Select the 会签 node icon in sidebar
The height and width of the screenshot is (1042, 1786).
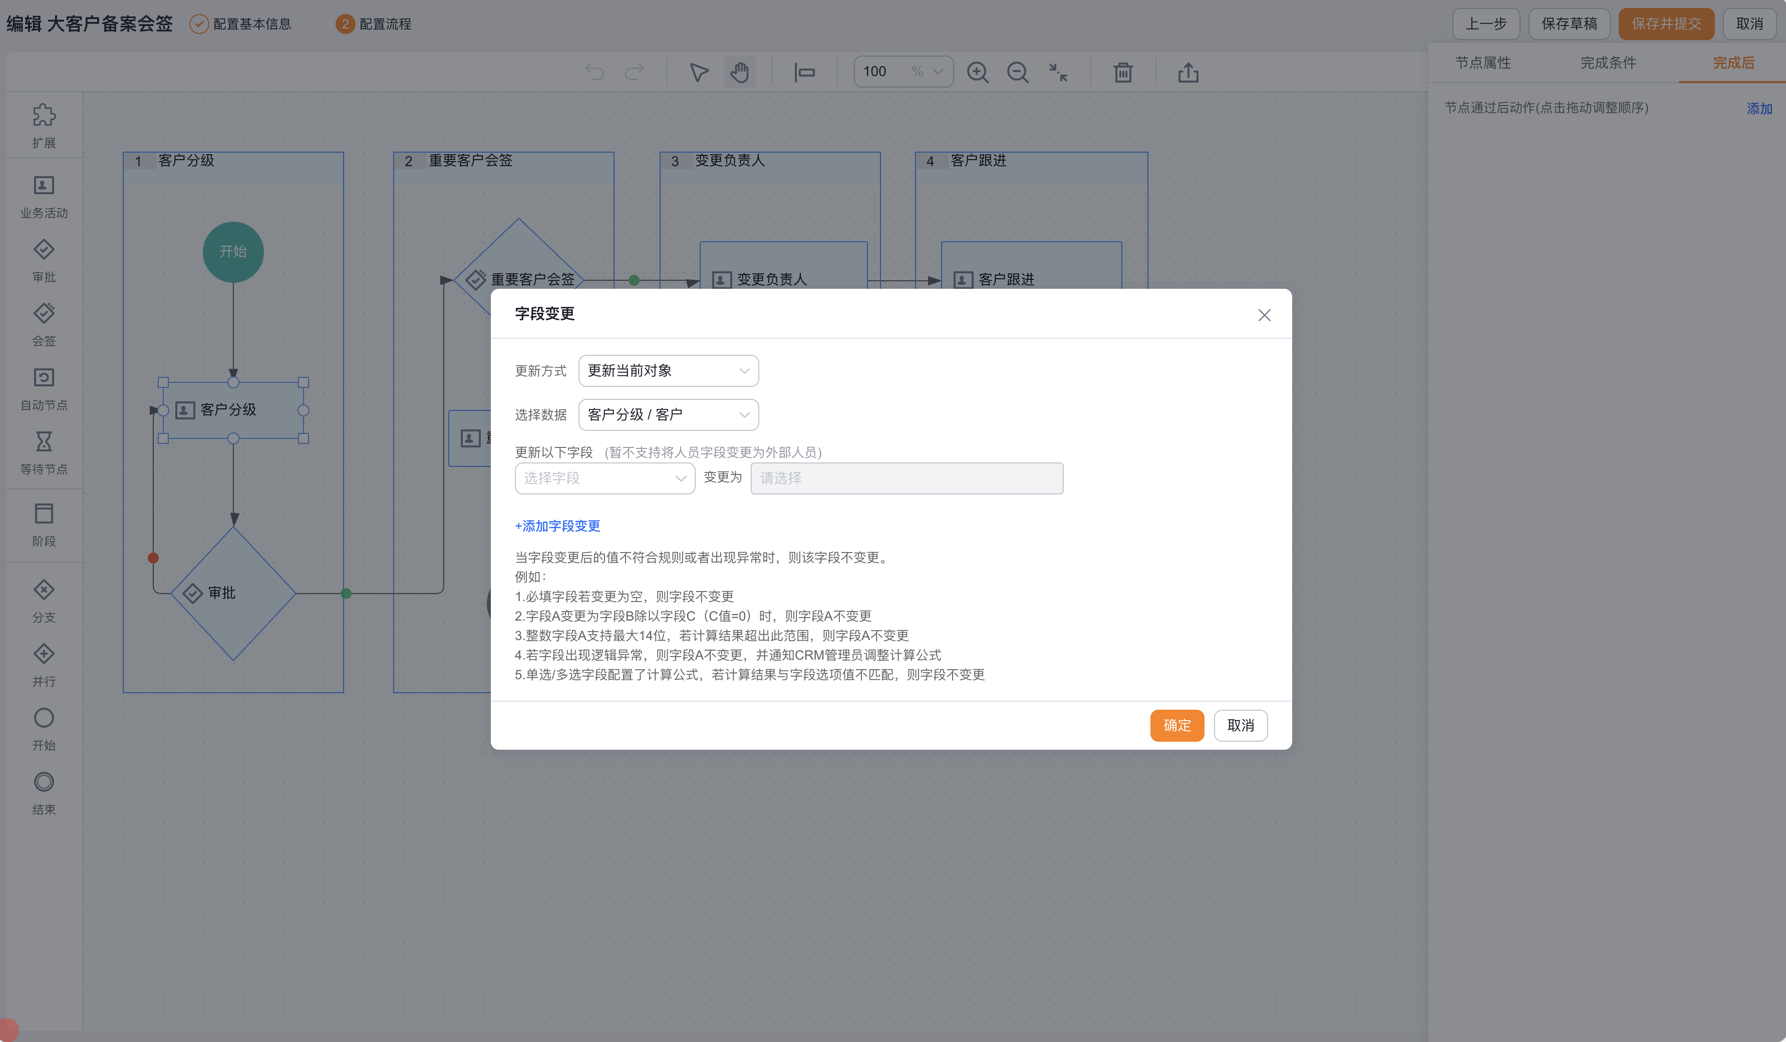(x=44, y=313)
